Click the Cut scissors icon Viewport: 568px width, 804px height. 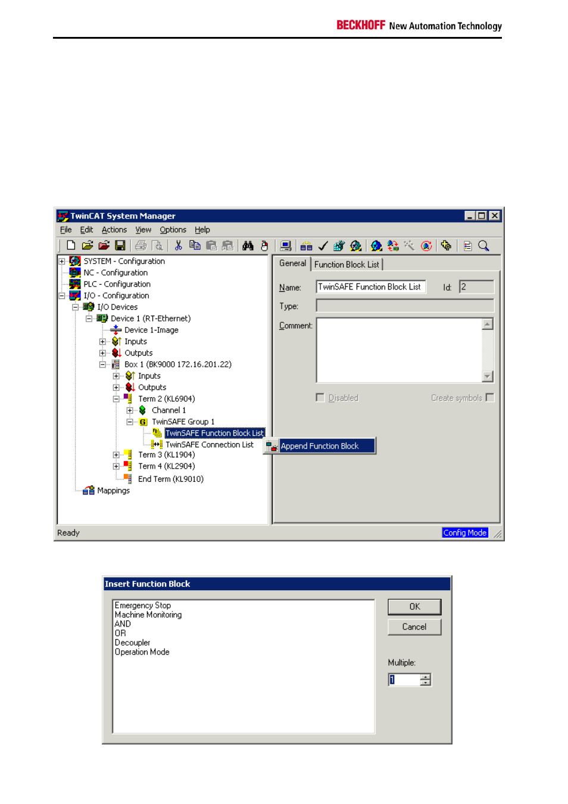(178, 245)
